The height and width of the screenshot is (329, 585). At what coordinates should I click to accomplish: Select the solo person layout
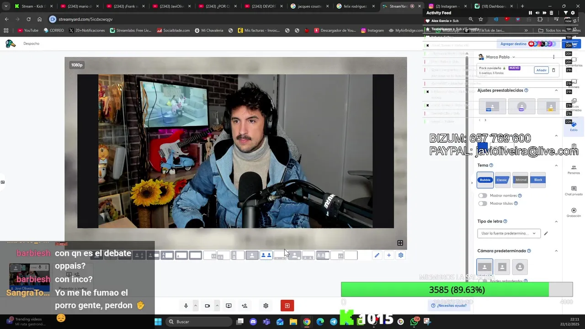point(252,255)
